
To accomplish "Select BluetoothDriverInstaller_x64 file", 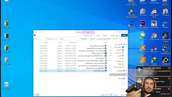I will (x=73, y=48).
